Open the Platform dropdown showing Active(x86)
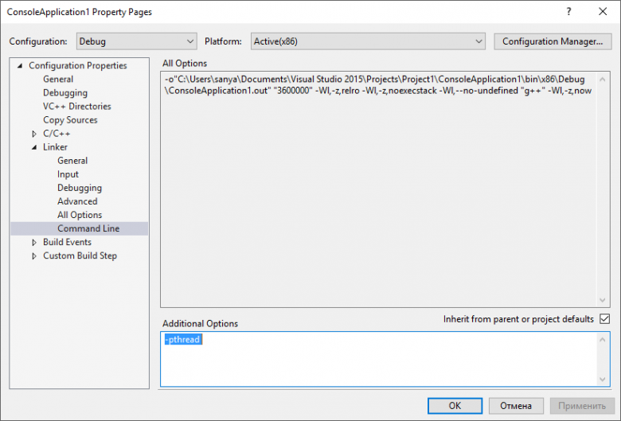 pyautogui.click(x=368, y=41)
